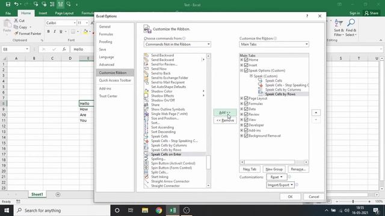Screen dimensions: 385x216
Task: Open the Quick Access Toolbar category
Action: click(x=115, y=80)
